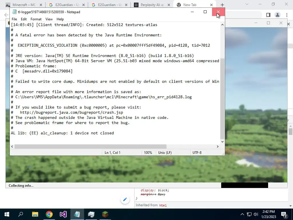Click Notepad horizontal scroll left arrow

12,146
